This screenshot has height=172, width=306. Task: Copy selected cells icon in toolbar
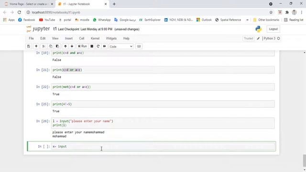point(51,46)
